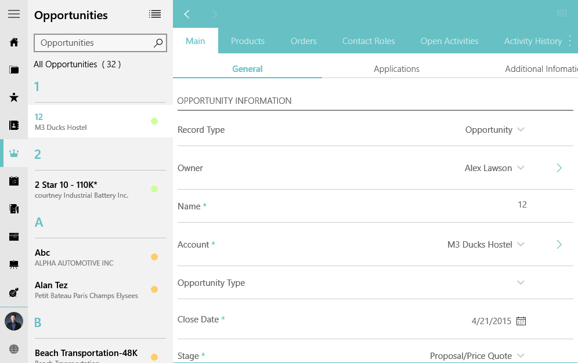This screenshot has height=363, width=578.
Task: Open the list view options icon
Action: point(155,14)
